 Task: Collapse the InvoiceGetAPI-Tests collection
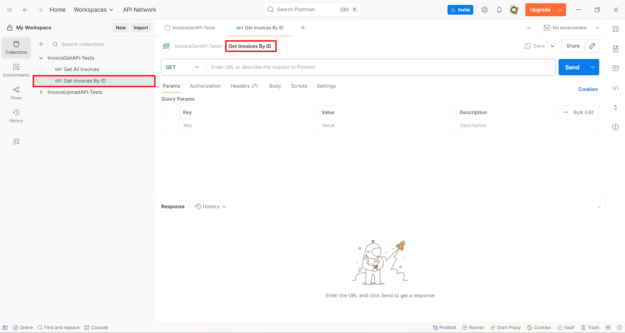41,58
